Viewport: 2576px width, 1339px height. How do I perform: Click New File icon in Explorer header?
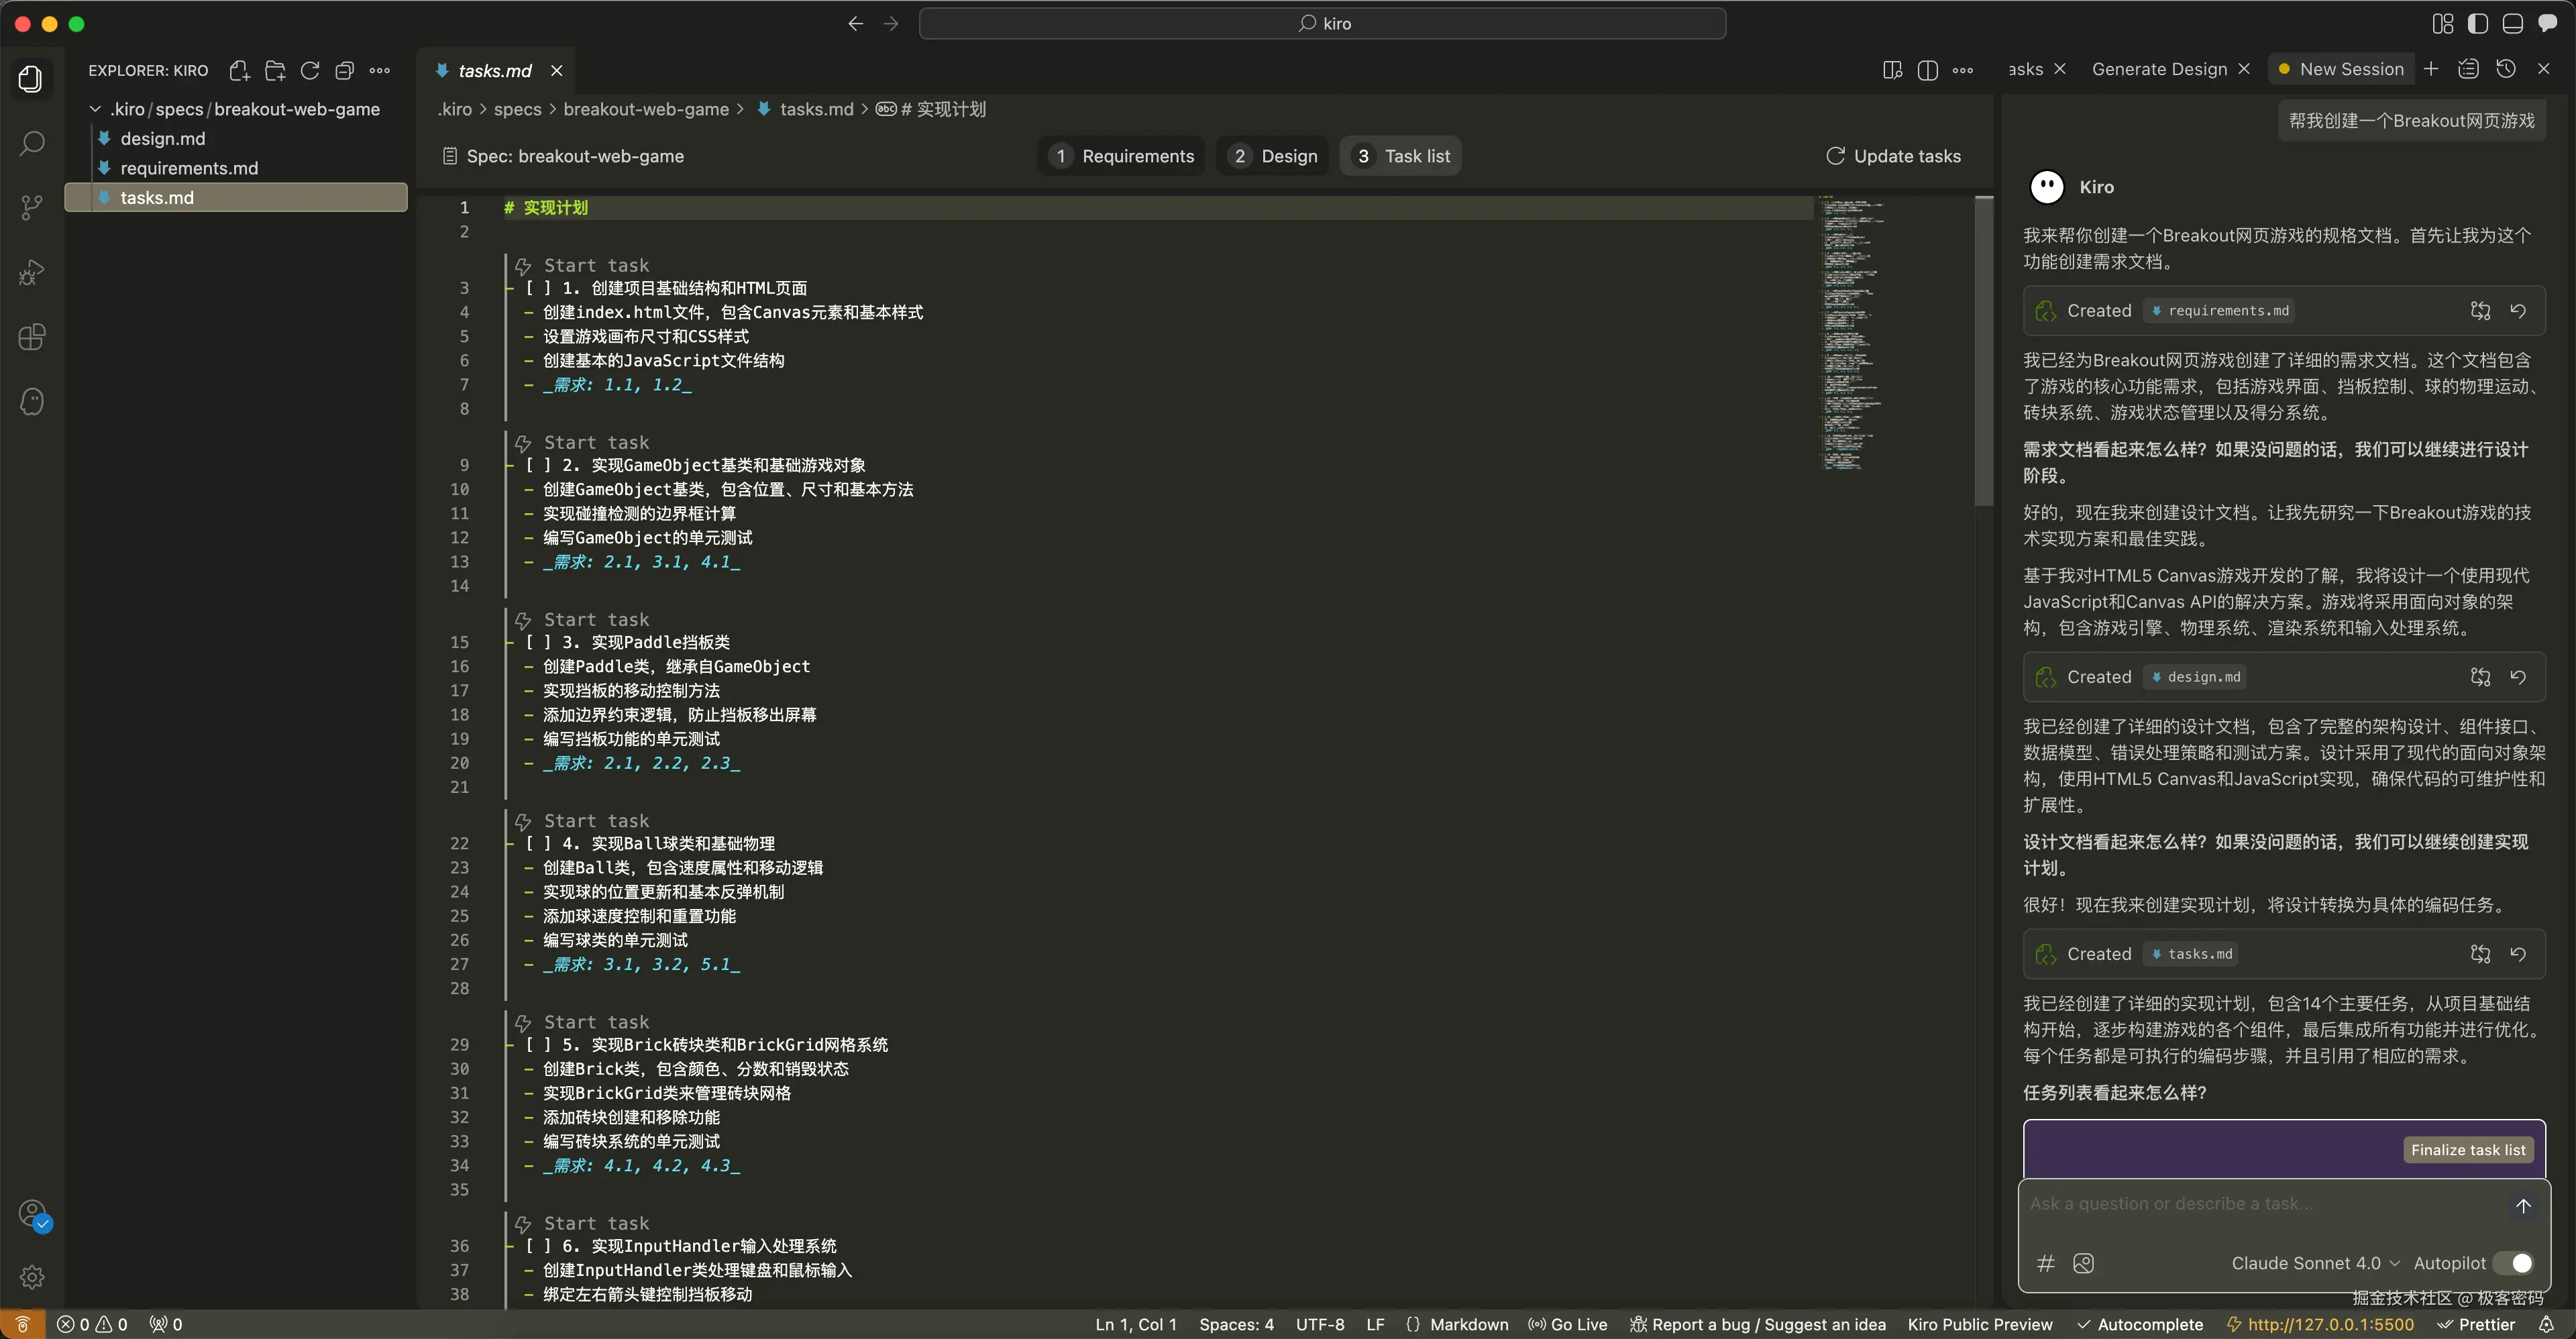pos(239,70)
